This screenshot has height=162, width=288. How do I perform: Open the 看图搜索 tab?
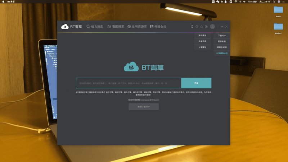coord(116,27)
